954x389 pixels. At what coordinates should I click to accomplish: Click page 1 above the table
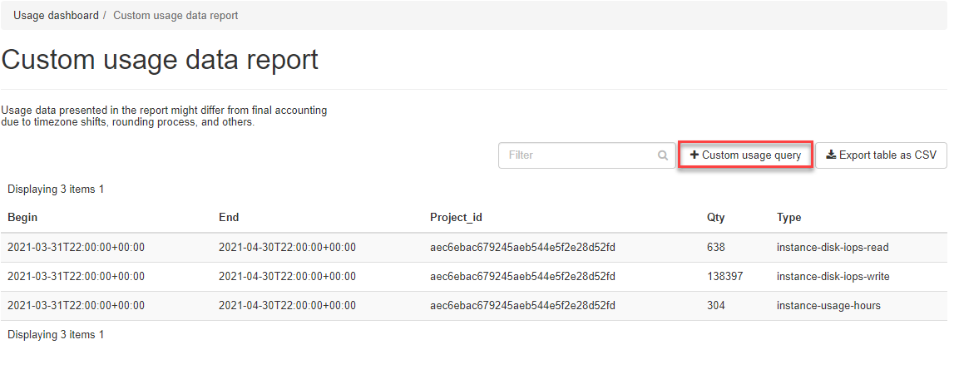click(x=101, y=190)
